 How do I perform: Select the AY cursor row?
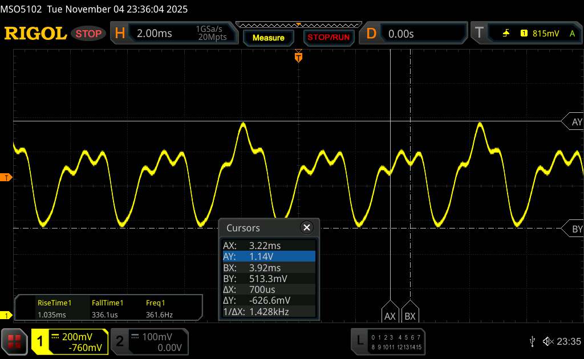coord(269,256)
